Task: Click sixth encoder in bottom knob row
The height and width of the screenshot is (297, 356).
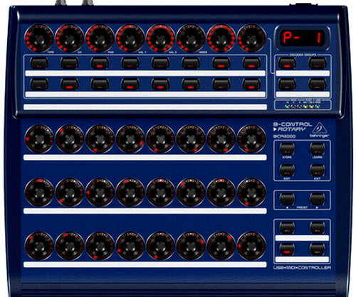Action: click(191, 246)
